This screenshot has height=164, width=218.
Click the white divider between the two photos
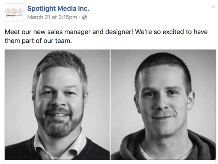click(x=110, y=104)
